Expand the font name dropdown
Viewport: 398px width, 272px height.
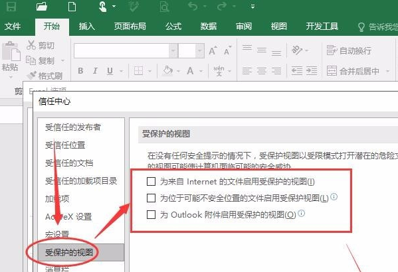tap(173, 50)
